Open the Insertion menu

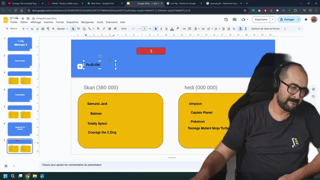pos(48,22)
